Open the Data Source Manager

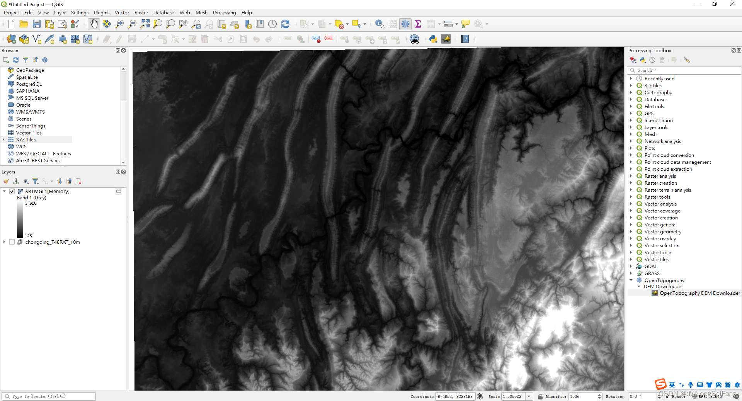pos(11,39)
